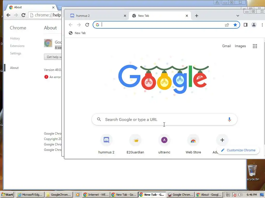The height and width of the screenshot is (198, 265).
Task: Open the Web Store shortcut tile
Action: [193, 144]
